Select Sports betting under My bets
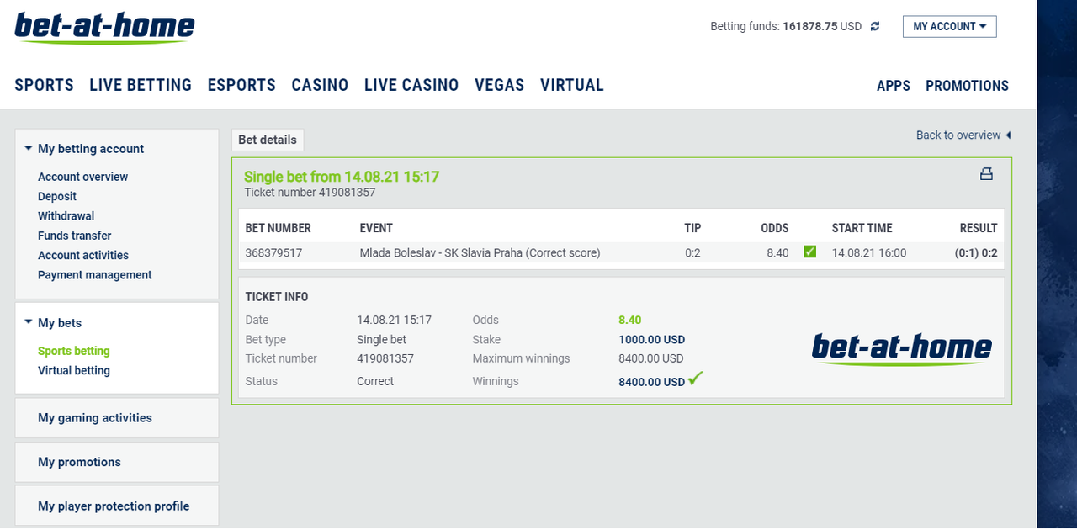Viewport: 1077px width, 530px height. (74, 351)
